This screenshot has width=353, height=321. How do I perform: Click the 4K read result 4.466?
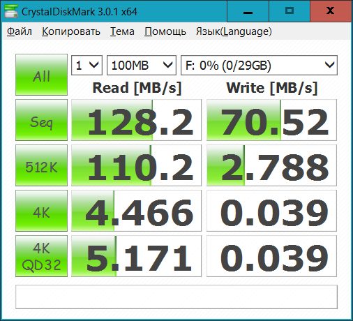[136, 211]
